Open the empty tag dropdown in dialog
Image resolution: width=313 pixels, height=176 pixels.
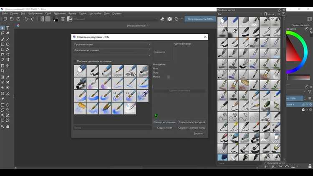[x=112, y=56]
